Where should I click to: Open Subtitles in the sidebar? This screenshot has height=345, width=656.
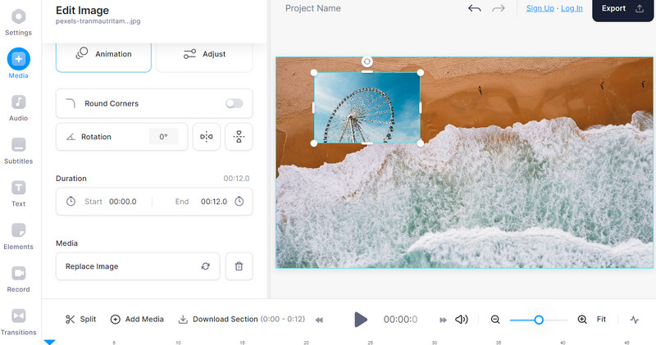pyautogui.click(x=18, y=151)
